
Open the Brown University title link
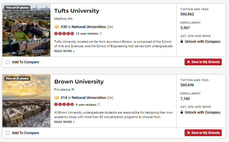click(x=79, y=82)
